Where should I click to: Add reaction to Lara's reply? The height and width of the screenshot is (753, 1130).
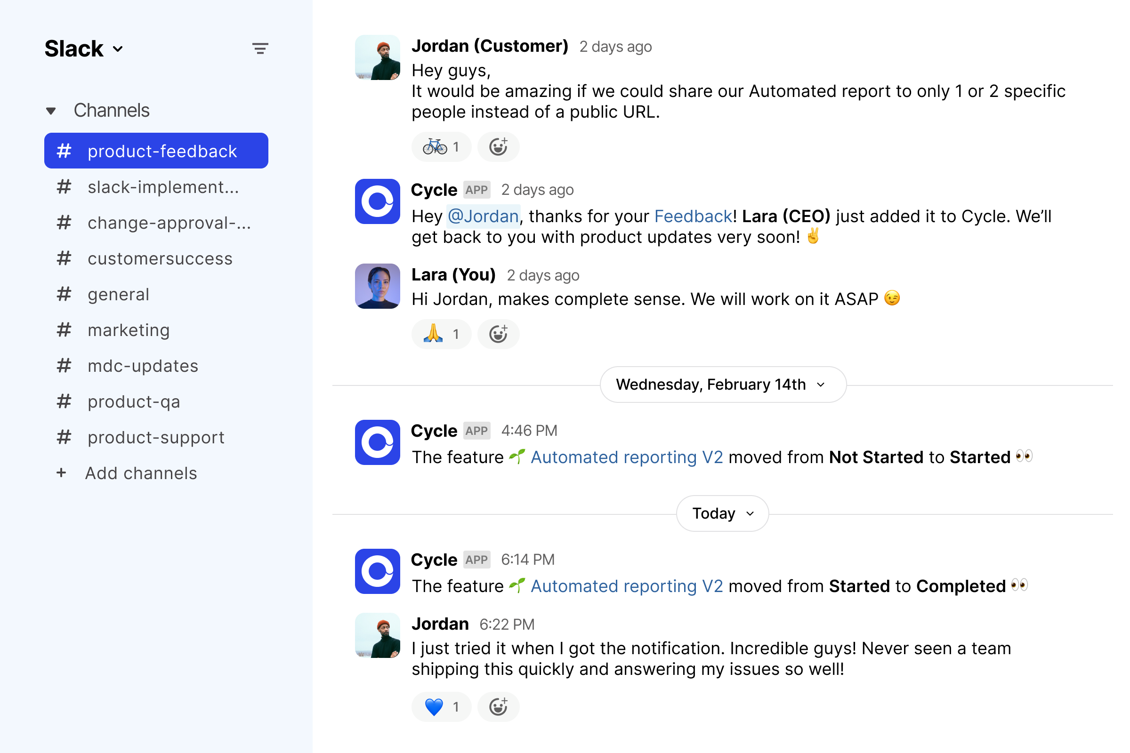click(498, 334)
